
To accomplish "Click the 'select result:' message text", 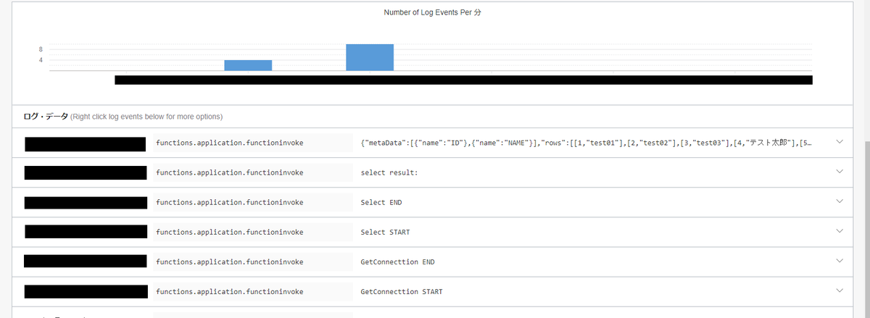I will 389,173.
